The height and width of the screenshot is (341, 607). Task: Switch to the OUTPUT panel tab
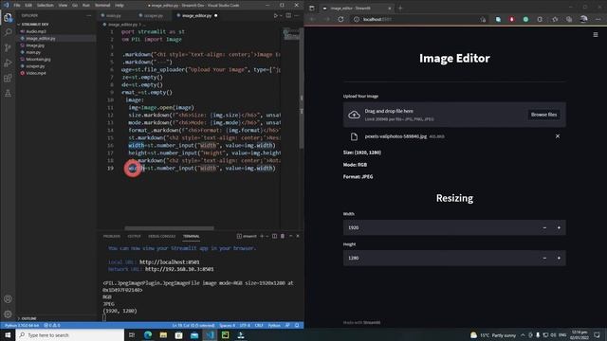(134, 236)
